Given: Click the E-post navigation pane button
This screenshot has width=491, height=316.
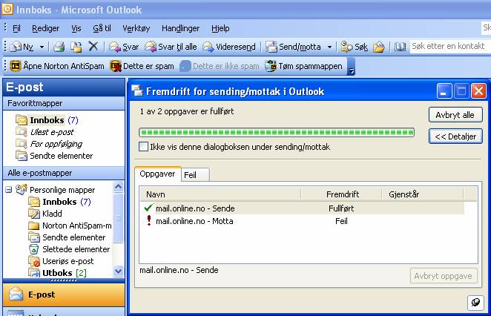Looking at the screenshot, I should (x=64, y=294).
